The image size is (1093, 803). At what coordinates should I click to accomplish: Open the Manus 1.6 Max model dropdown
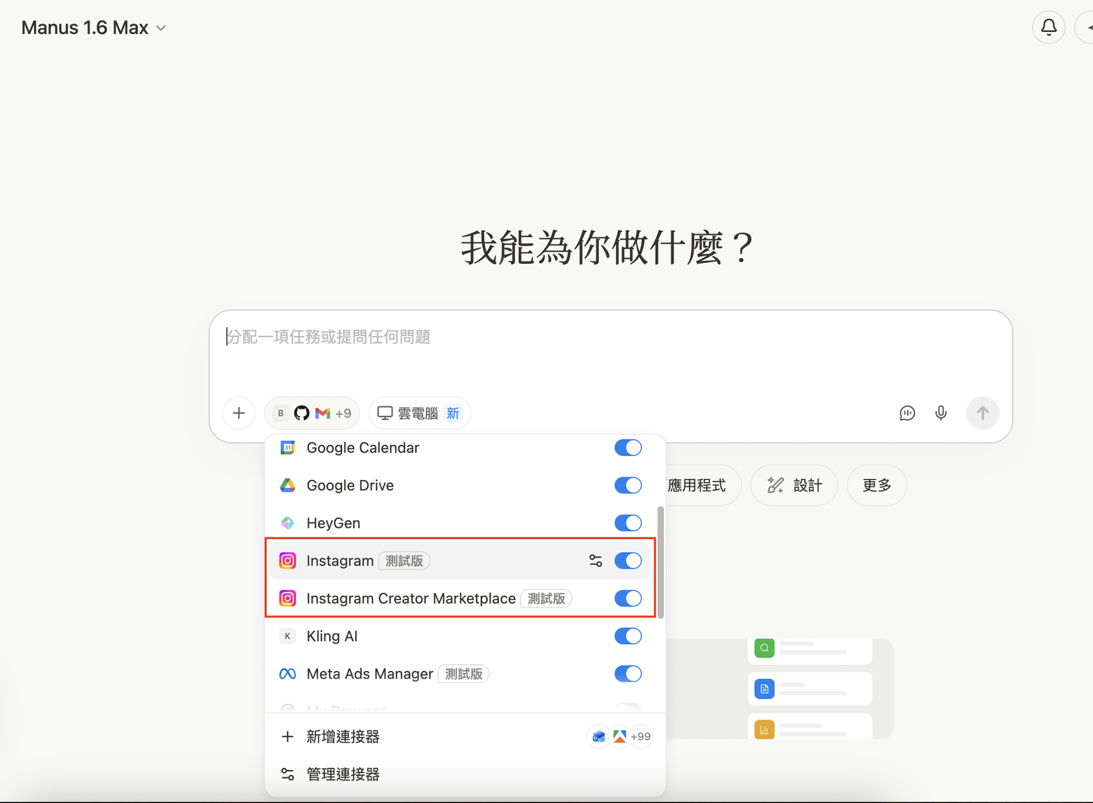pyautogui.click(x=94, y=27)
